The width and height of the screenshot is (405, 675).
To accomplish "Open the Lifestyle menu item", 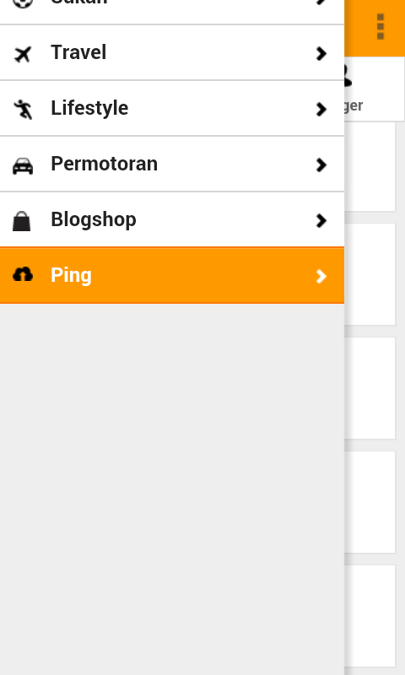I will (172, 108).
